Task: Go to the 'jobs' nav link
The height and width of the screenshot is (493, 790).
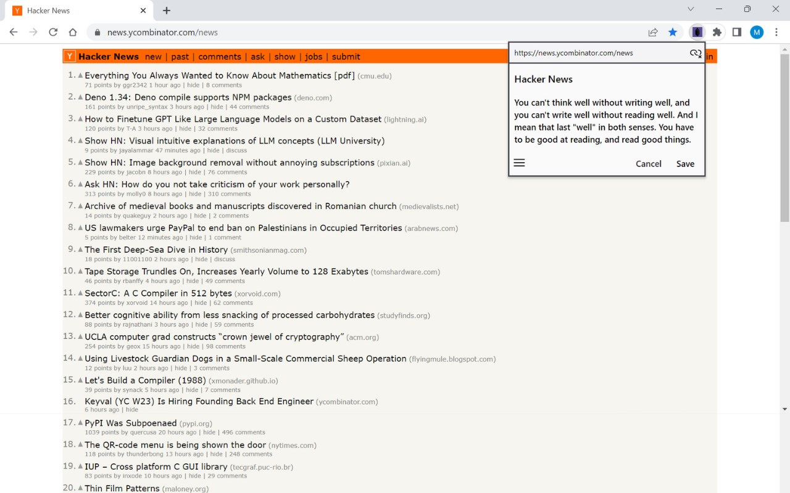Action: (x=314, y=57)
